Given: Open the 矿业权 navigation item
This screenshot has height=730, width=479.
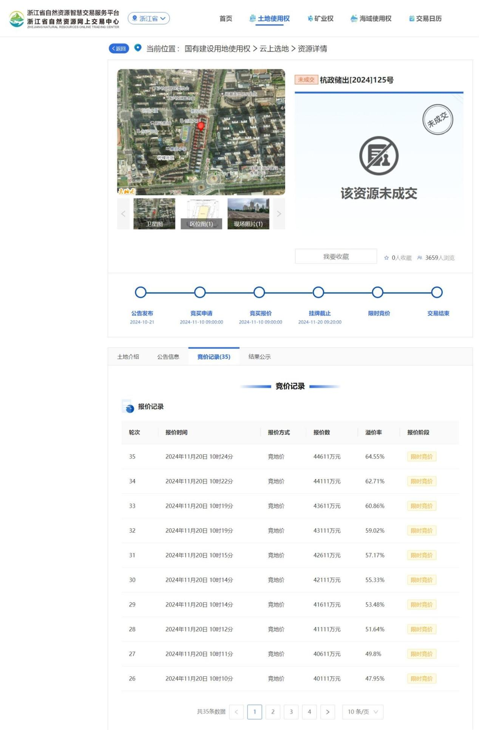Looking at the screenshot, I should pos(320,19).
